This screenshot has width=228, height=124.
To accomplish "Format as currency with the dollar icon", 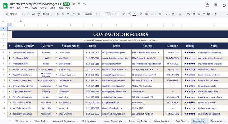I will tap(58, 14).
